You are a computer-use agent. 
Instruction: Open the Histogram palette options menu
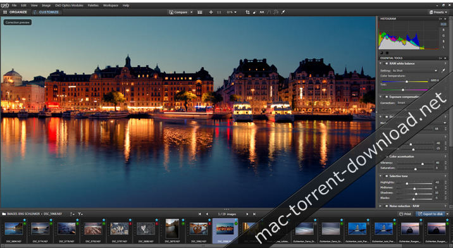[440, 18]
